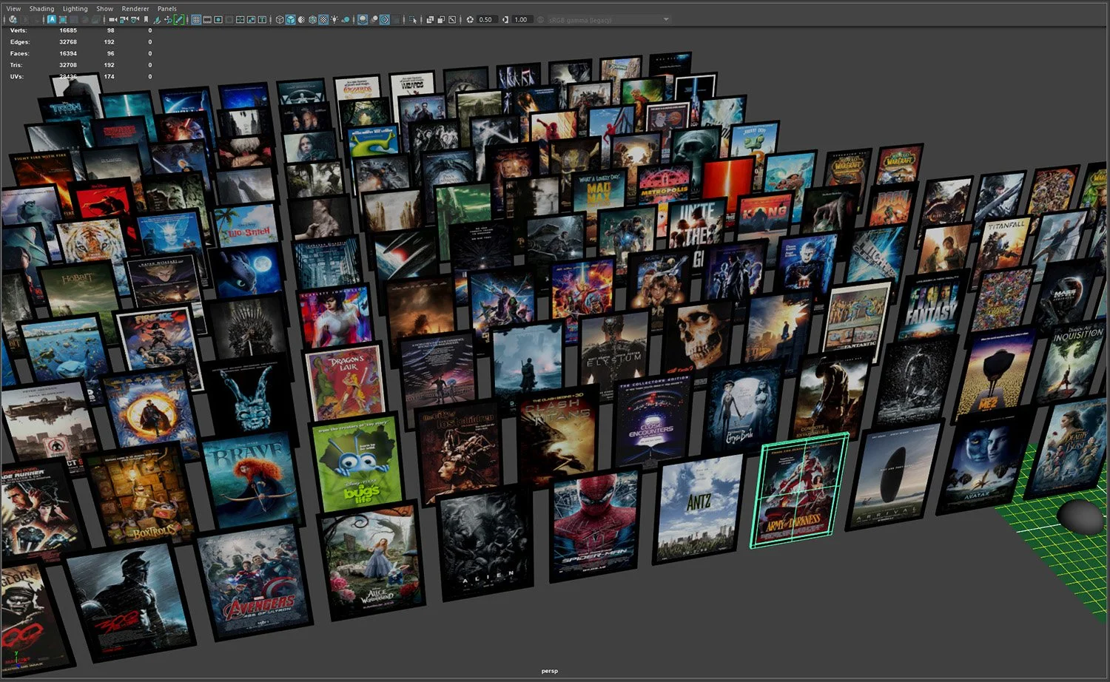Toggle the Gate Mask icon

pyautogui.click(x=229, y=19)
